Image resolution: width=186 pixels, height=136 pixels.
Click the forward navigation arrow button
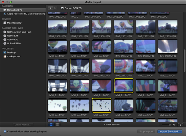point(55,8)
